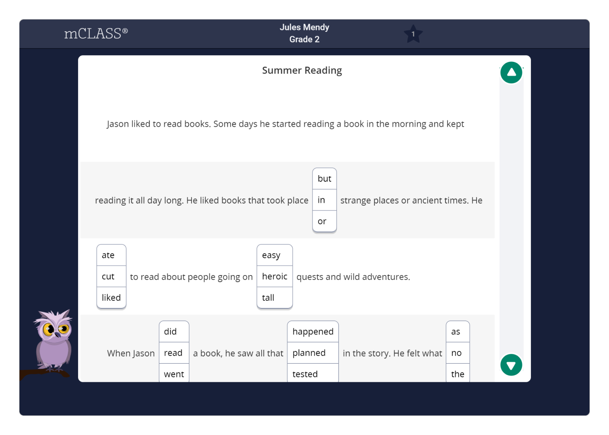Click the star badge in the header
This screenshot has width=609, height=435.
click(413, 34)
